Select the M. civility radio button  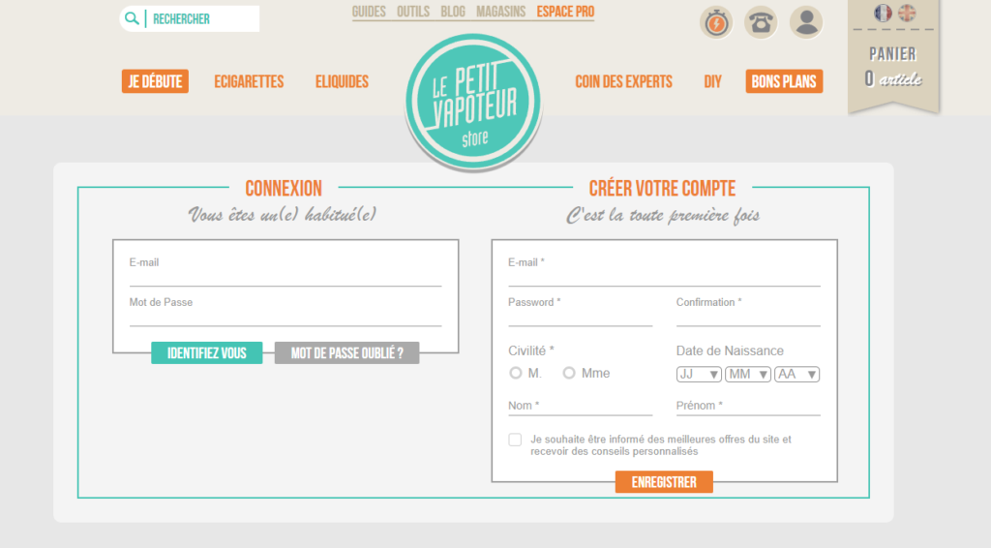pos(516,373)
